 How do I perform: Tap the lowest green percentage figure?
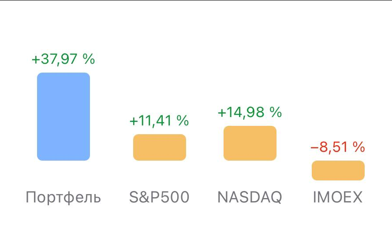coord(159,121)
